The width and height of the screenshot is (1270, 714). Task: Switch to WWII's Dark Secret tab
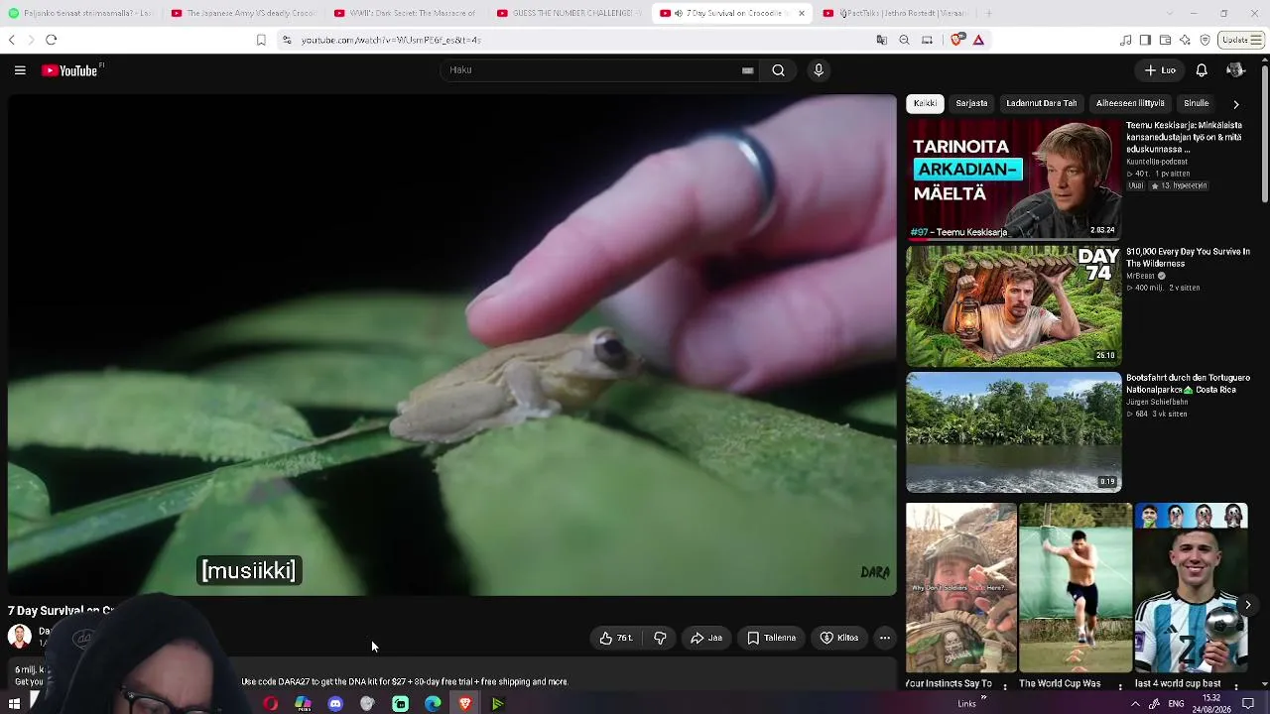pos(404,13)
